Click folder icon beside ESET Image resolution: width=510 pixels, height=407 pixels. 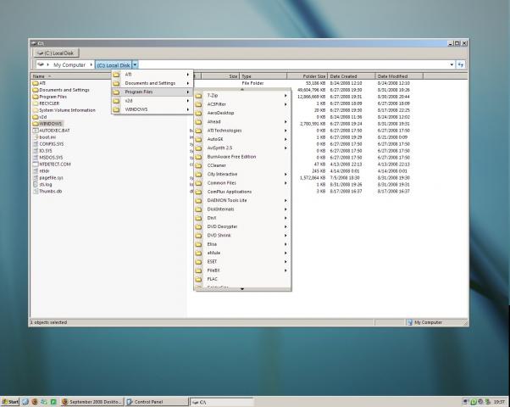(x=198, y=262)
